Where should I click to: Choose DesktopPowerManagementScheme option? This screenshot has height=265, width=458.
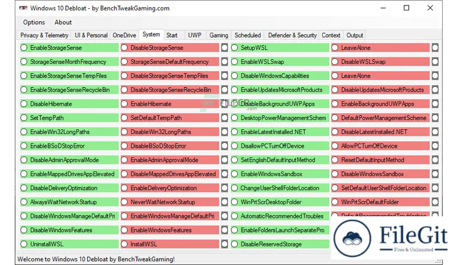(280, 118)
